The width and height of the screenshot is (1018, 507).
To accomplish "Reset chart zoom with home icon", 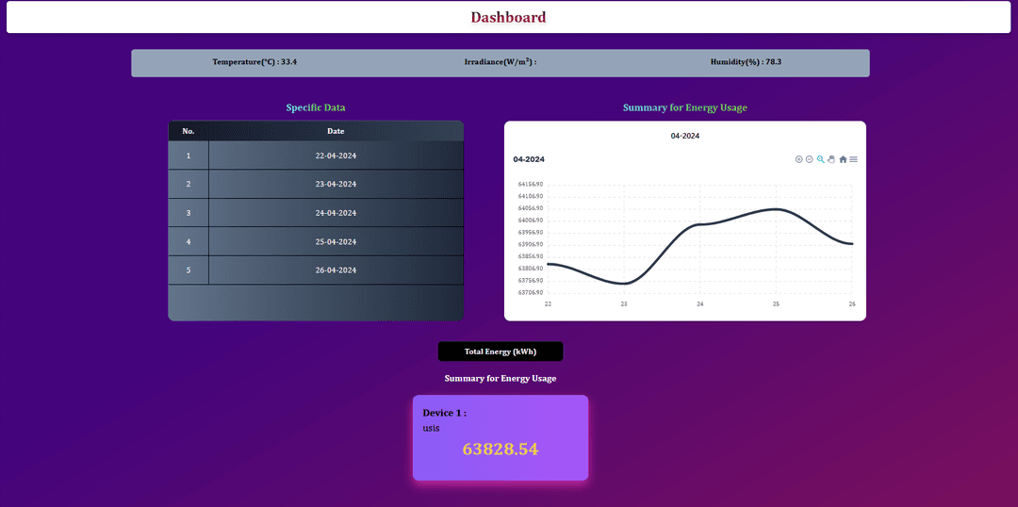I will (x=843, y=159).
